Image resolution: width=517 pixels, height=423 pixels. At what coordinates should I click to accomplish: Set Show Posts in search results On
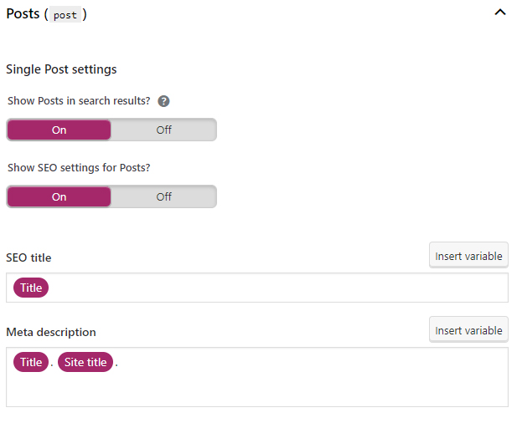59,130
